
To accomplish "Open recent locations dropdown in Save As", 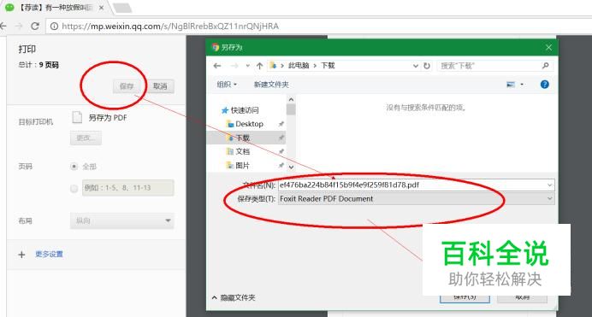I will pos(248,66).
